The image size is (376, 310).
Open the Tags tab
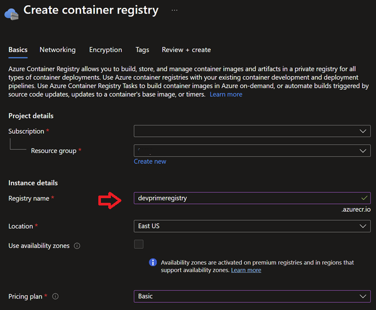pyautogui.click(x=142, y=50)
